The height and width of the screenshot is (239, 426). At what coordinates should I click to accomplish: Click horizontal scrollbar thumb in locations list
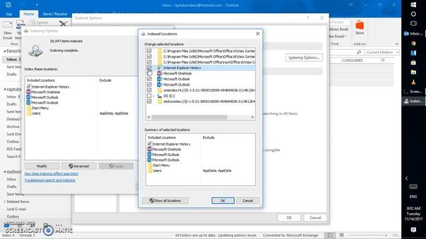[x=189, y=117]
